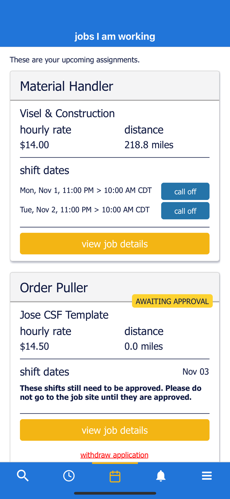Open the search tab magnifier icon
230x499 pixels.
(x=23, y=476)
